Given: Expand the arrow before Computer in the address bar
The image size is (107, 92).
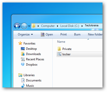Looking at the screenshot, I should 38,26.
